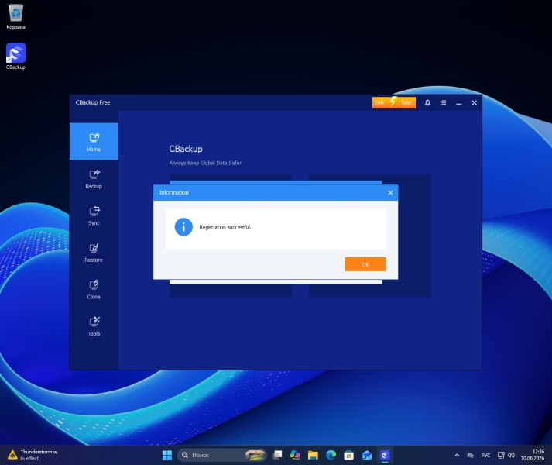Confirm registration with the OK button
The width and height of the screenshot is (552, 465).
coord(365,264)
